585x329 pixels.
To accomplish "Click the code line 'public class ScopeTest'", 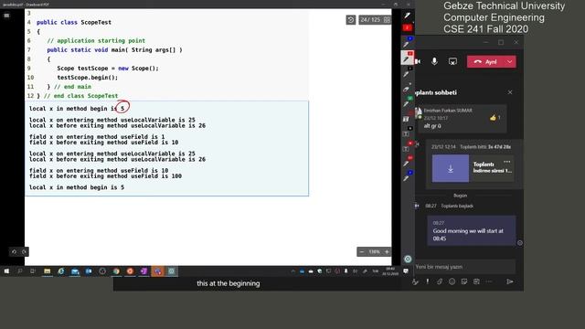I will (74, 22).
